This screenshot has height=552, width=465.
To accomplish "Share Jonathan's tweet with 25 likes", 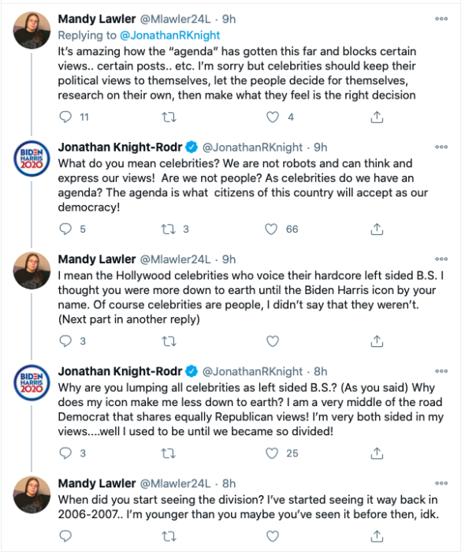I will [377, 453].
